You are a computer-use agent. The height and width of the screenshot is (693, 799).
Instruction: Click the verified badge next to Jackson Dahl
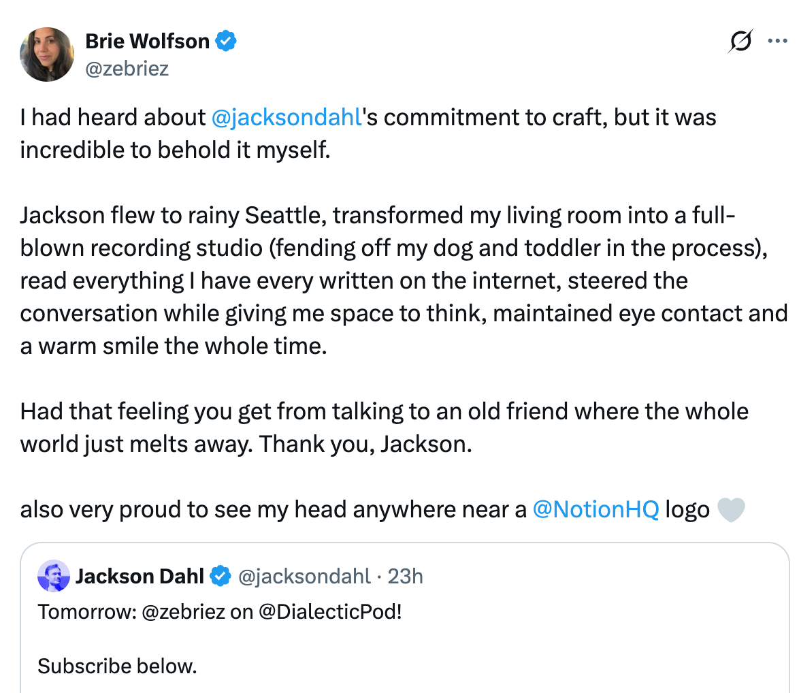click(x=219, y=577)
